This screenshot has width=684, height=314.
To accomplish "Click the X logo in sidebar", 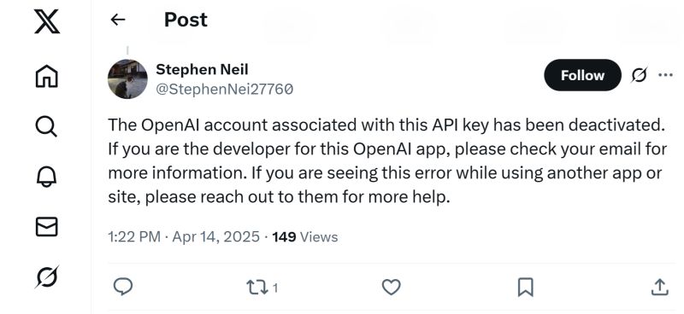I will click(x=47, y=22).
